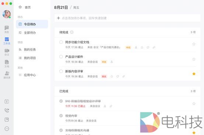Open the 通讯录 contacts sidebar icon
This screenshot has width=204, height=135.
pyautogui.click(x=7, y=75)
